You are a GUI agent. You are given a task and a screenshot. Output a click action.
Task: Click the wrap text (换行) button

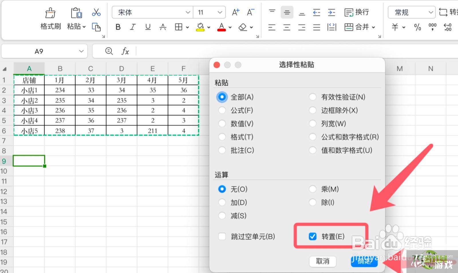pos(357,12)
